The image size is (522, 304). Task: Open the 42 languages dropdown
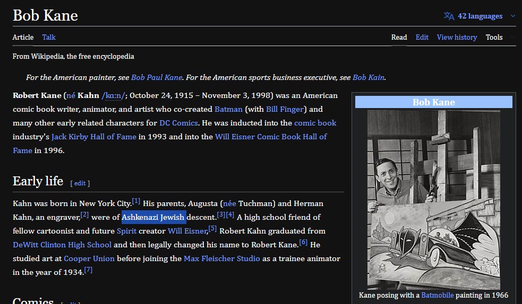480,16
